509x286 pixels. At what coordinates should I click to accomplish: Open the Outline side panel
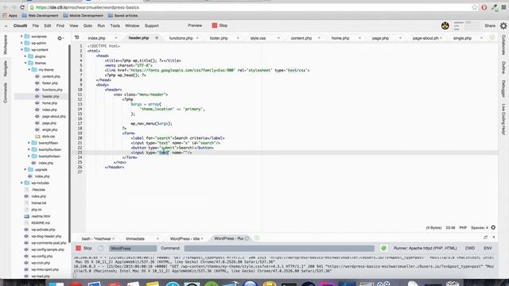[x=503, y=68]
